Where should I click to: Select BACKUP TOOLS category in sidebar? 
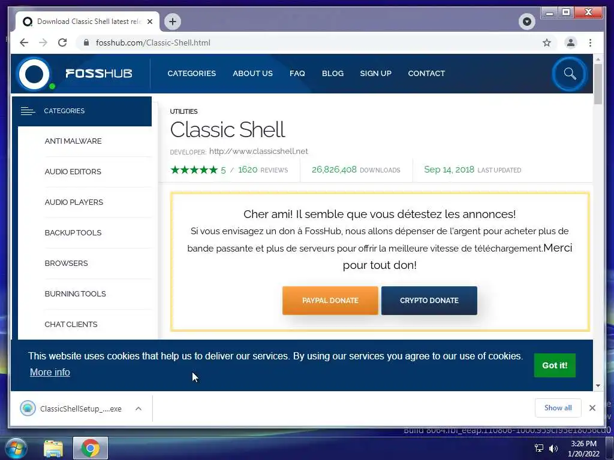coord(73,232)
